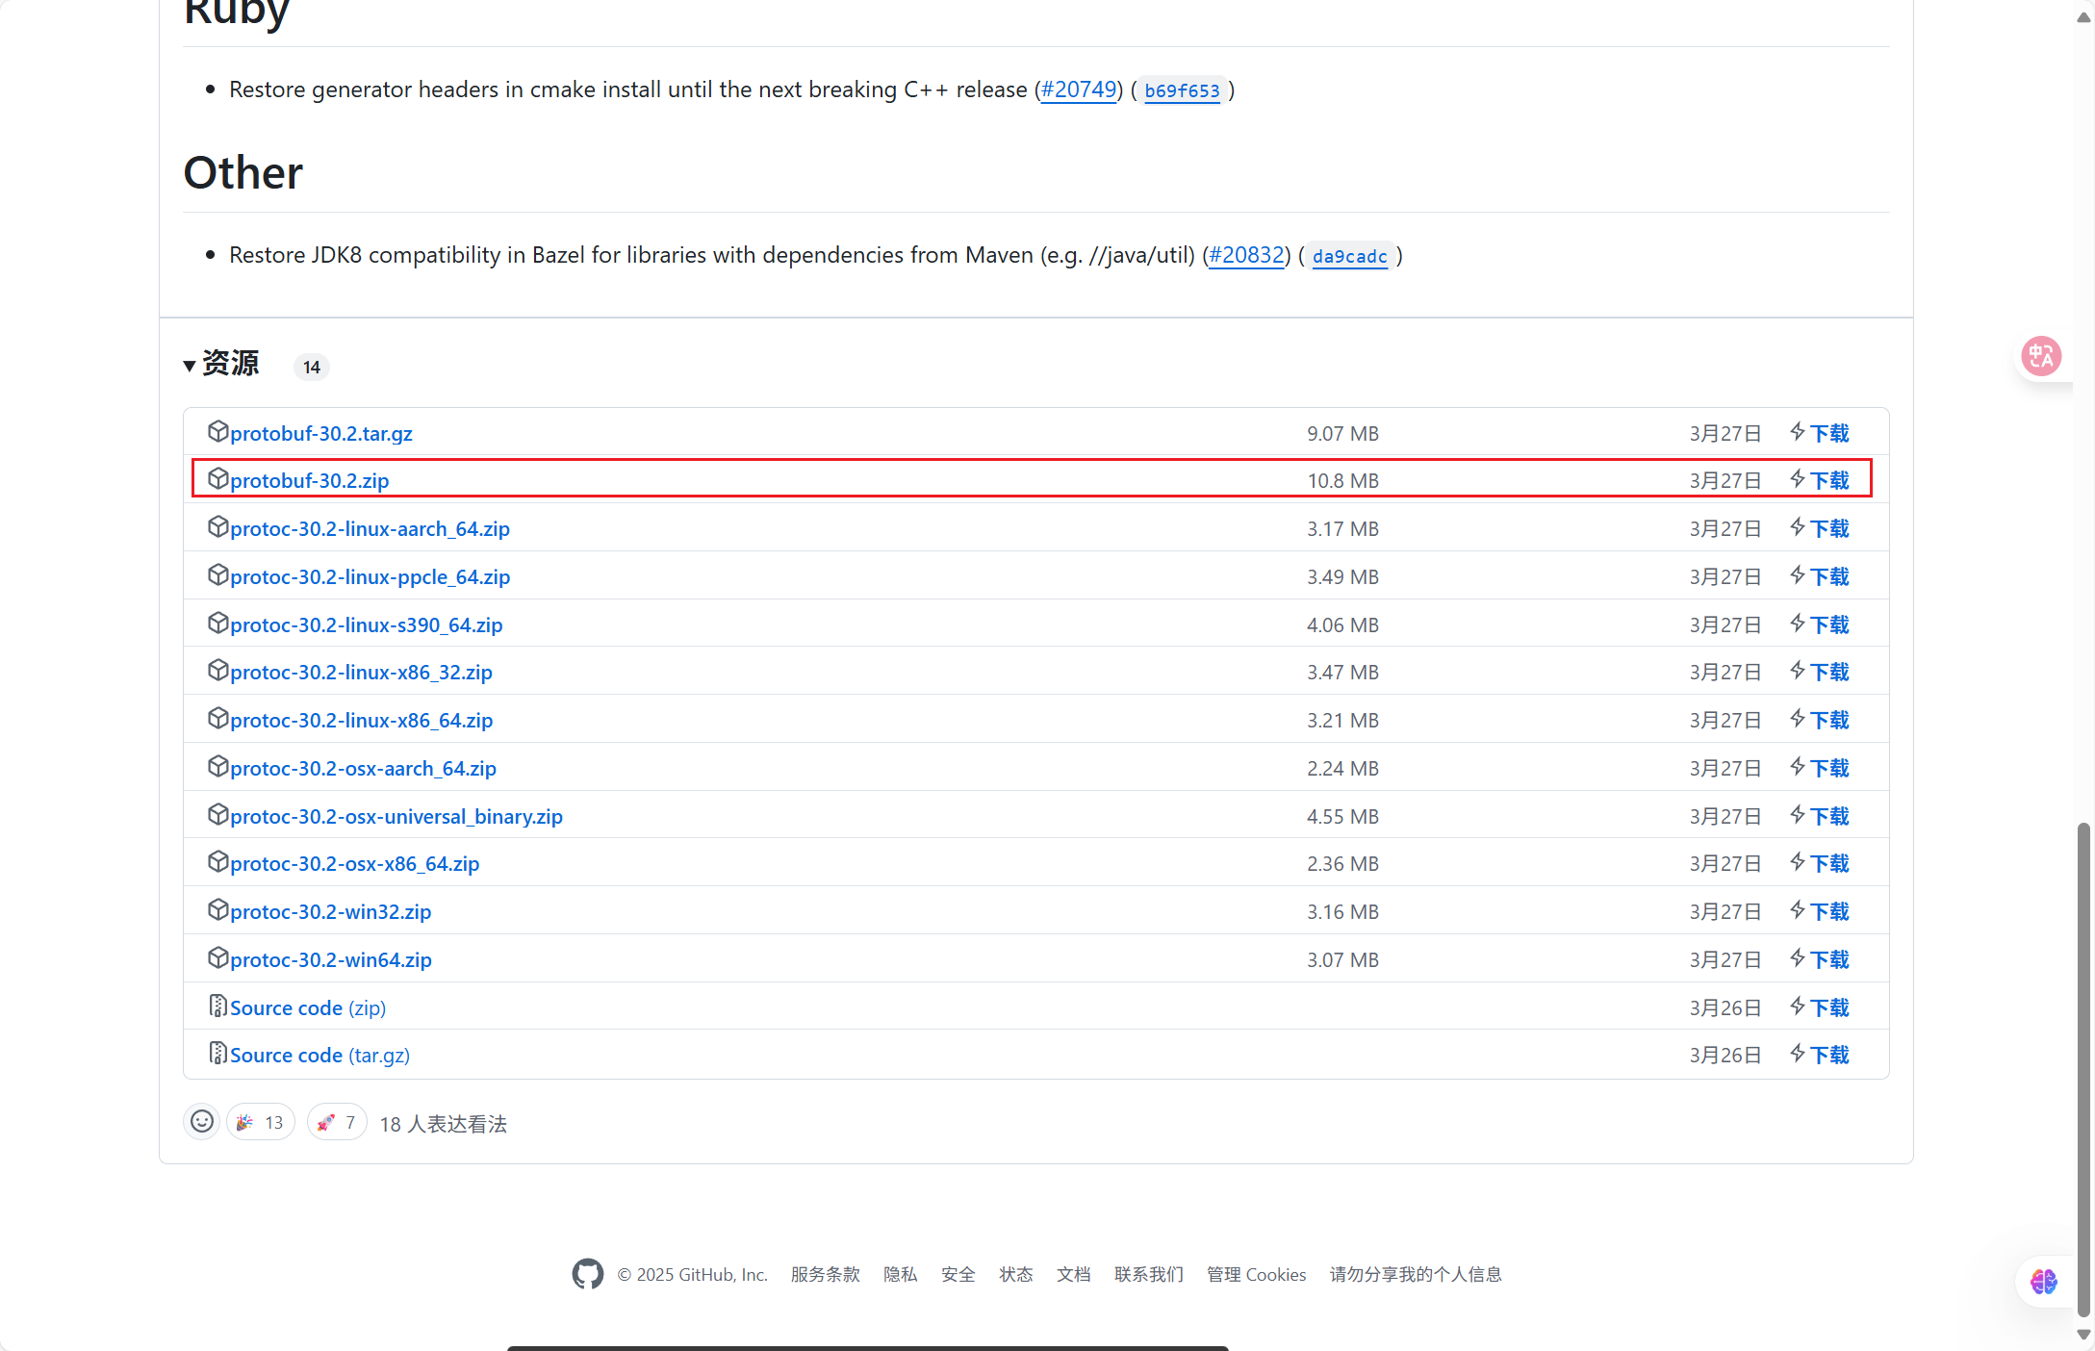Viewport: 2095px width, 1351px height.
Task: Open the protobuf-30.2.zip download link
Action: click(x=309, y=480)
